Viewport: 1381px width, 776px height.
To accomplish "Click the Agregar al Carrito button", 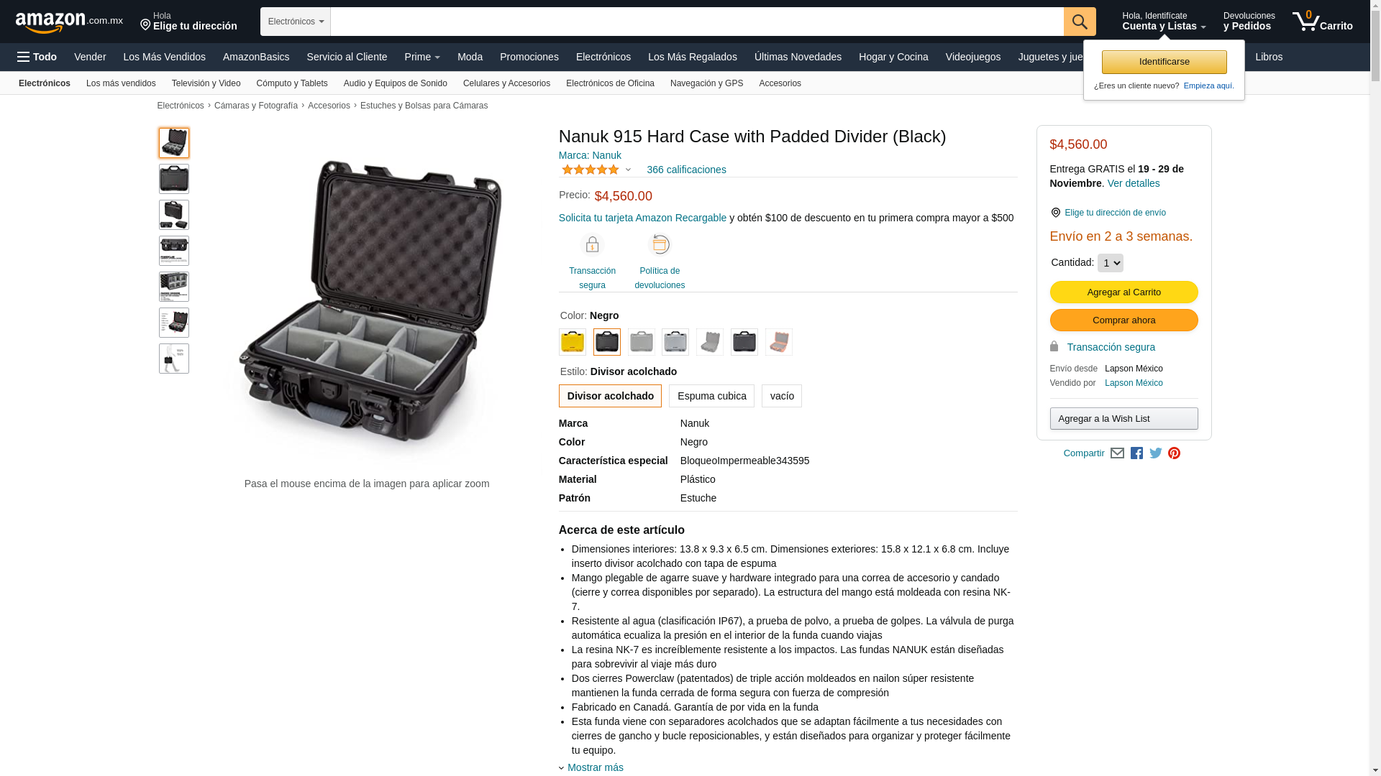I will (1124, 292).
